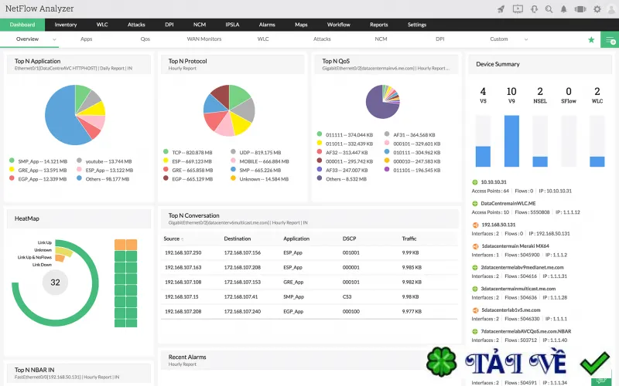Click the headset support icon
Image resolution: width=619 pixels, height=386 pixels.
[534, 9]
